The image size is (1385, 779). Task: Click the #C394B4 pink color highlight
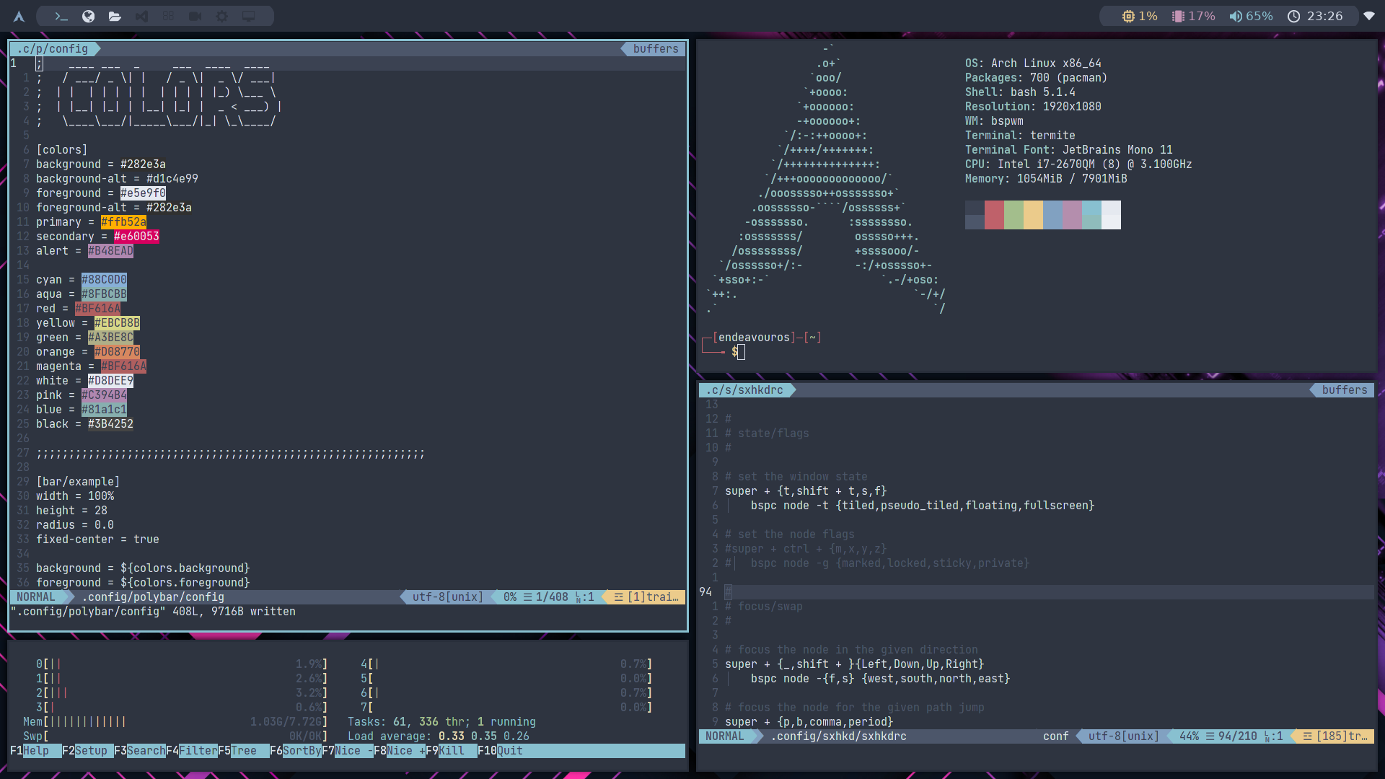point(104,395)
